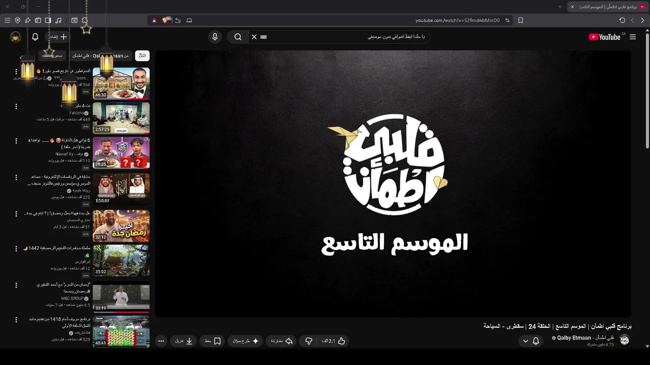This screenshot has height=365, width=650.
Task: Open the 35:02 camping video thumbnail
Action: (x=121, y=261)
